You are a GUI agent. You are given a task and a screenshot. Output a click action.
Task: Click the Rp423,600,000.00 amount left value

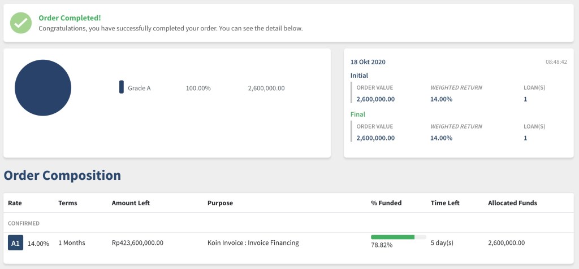click(x=137, y=243)
